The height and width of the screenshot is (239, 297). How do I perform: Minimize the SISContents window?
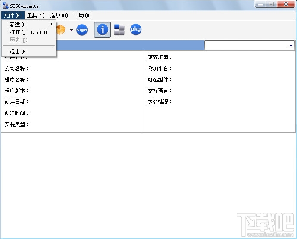tap(260, 4)
